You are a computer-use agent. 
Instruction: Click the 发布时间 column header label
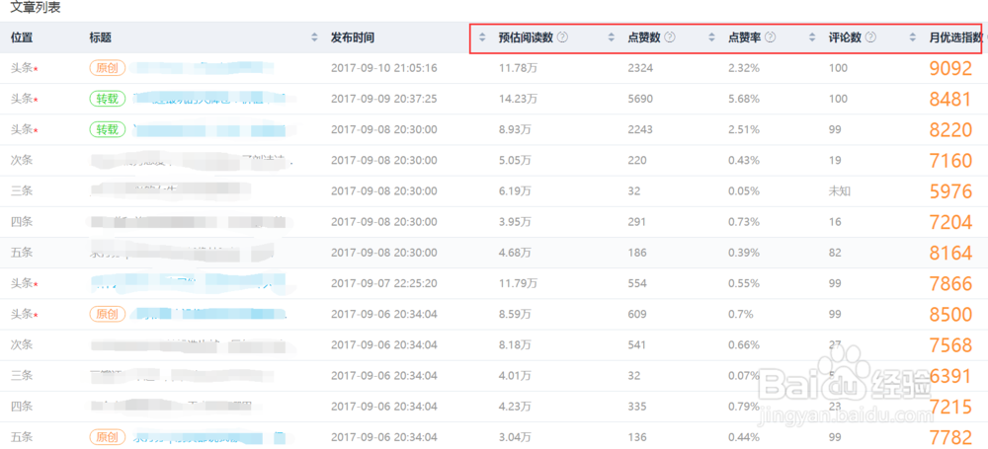click(x=353, y=37)
